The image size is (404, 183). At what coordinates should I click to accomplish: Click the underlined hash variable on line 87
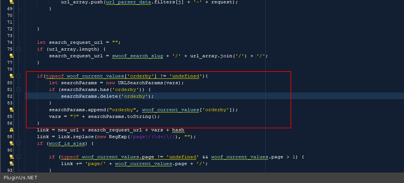point(178,130)
